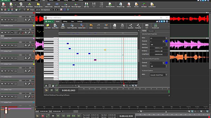211x118 pixels.
Task: Solo the first Untitled Track
Action: click(x=9, y=20)
